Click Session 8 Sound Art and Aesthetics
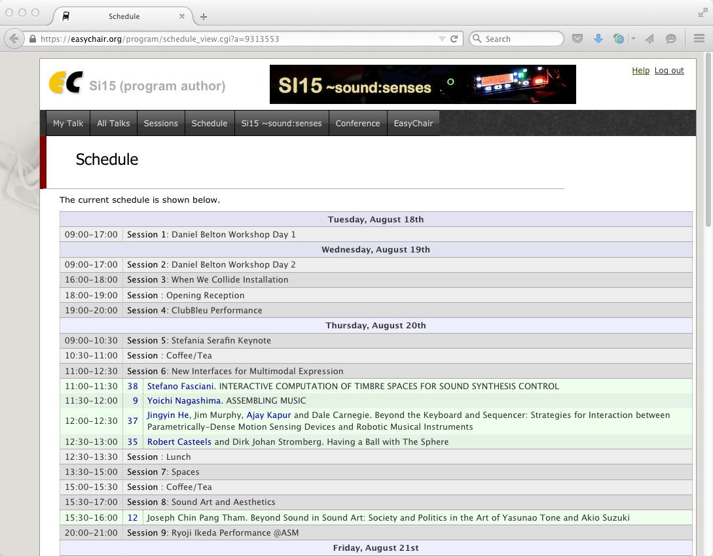713x556 pixels. (x=376, y=502)
